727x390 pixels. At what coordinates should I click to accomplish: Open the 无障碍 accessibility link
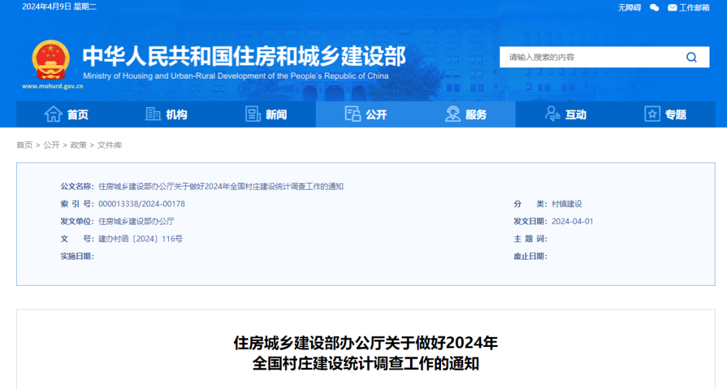[629, 7]
